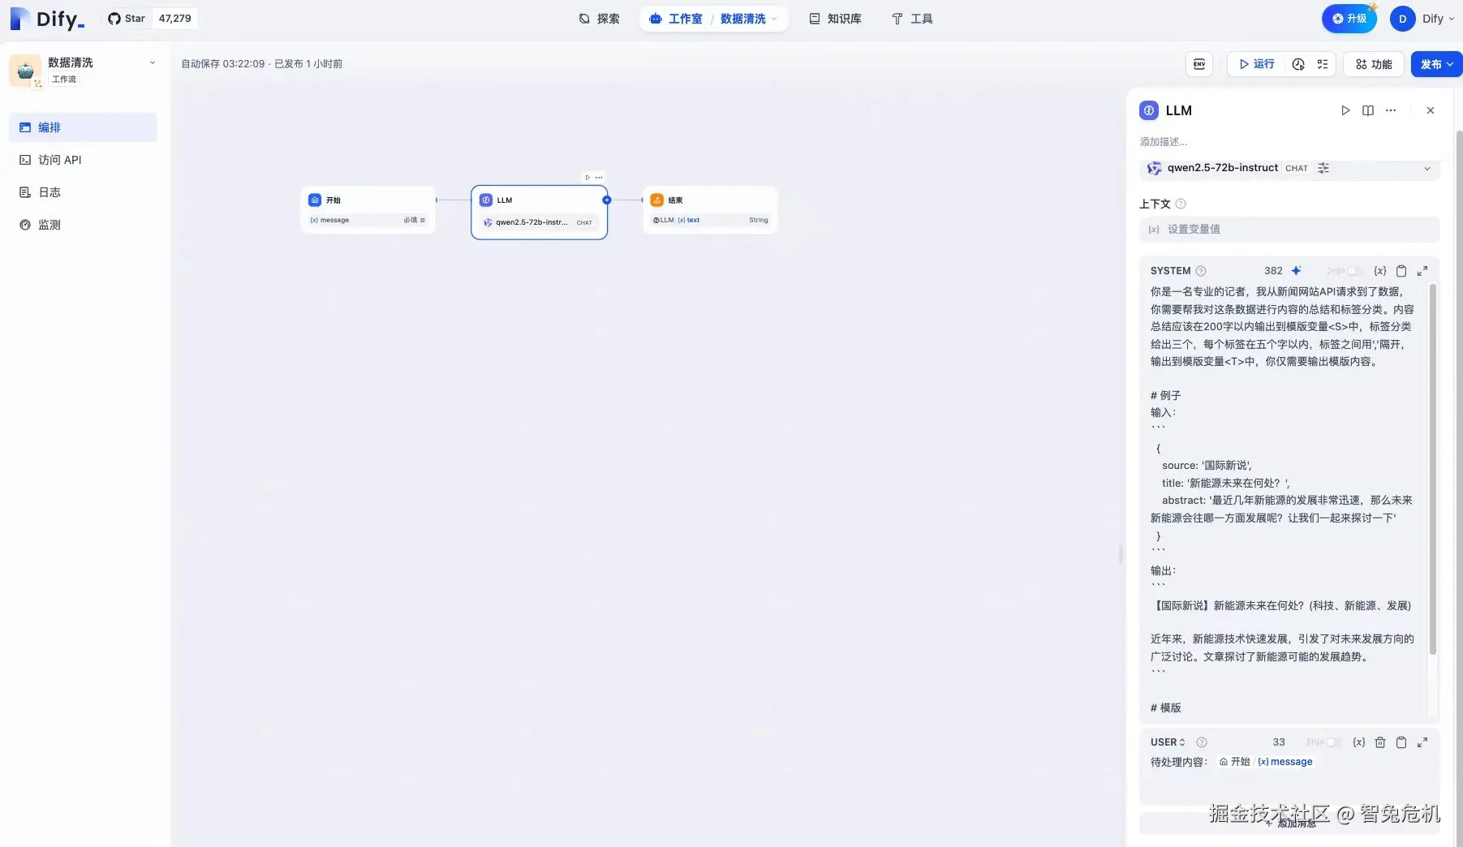Open the help book icon in LLM panel
Screen dimensions: 1463x847
[x=1368, y=110]
